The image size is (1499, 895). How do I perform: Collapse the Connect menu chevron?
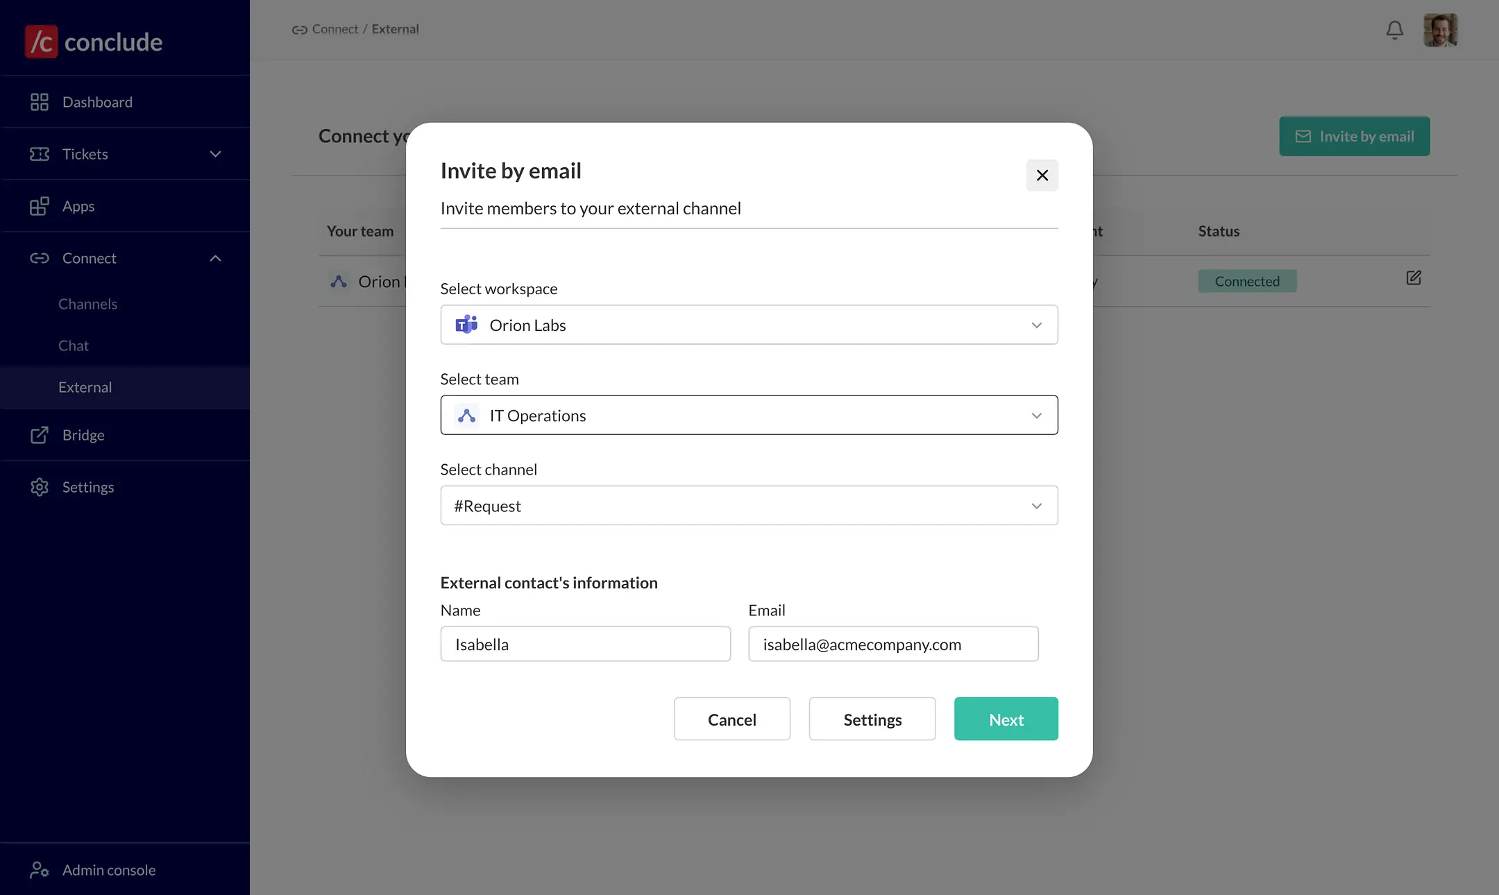click(x=216, y=258)
